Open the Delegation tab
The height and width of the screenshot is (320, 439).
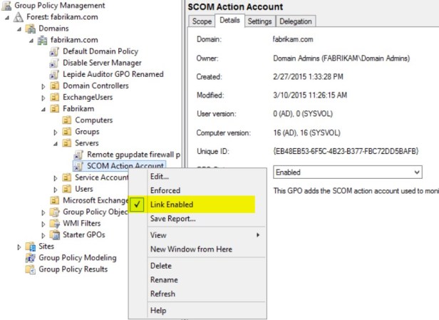pos(295,21)
